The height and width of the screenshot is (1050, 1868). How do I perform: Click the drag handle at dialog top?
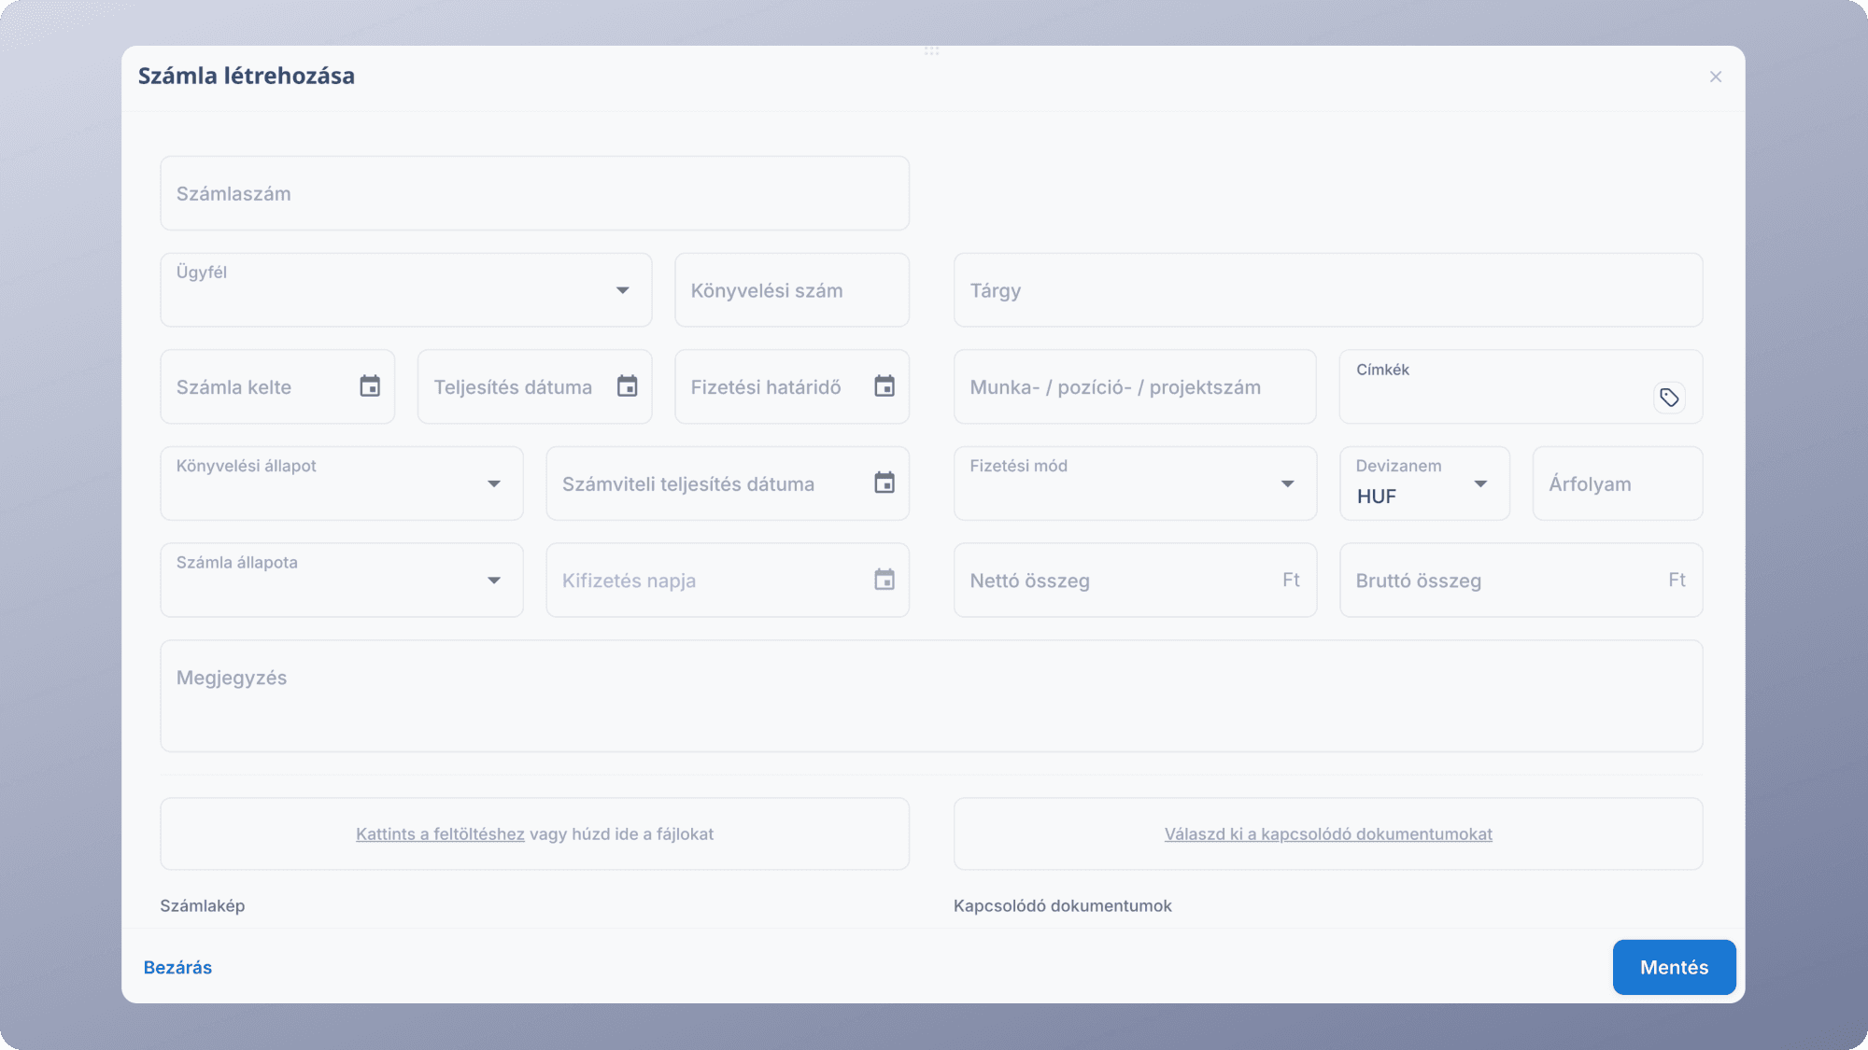931,50
